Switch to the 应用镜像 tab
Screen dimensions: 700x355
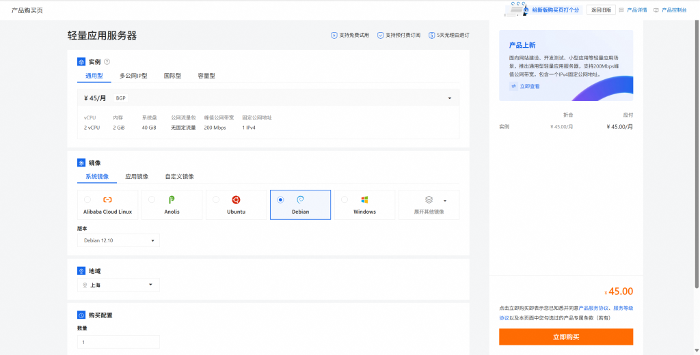tap(137, 176)
